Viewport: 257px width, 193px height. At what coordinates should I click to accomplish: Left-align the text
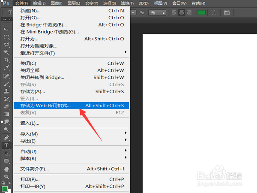(x=174, y=12)
